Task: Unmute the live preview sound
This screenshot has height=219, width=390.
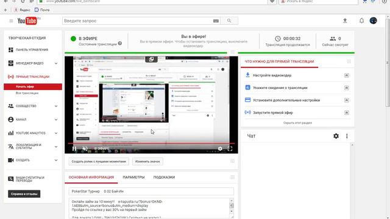Action: 85,148
